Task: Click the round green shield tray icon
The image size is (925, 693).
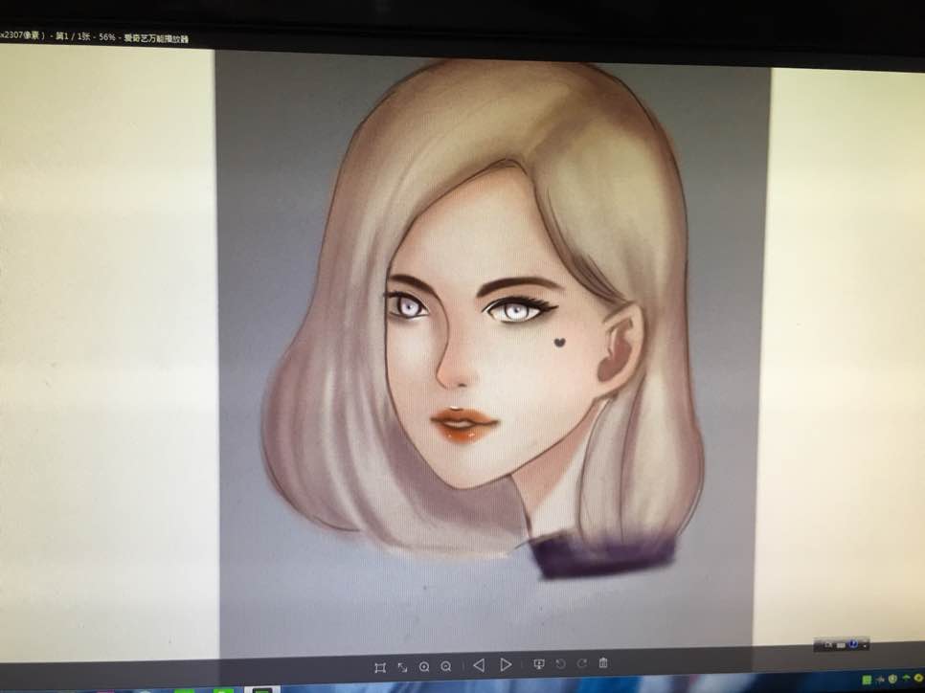Action: pos(892,679)
